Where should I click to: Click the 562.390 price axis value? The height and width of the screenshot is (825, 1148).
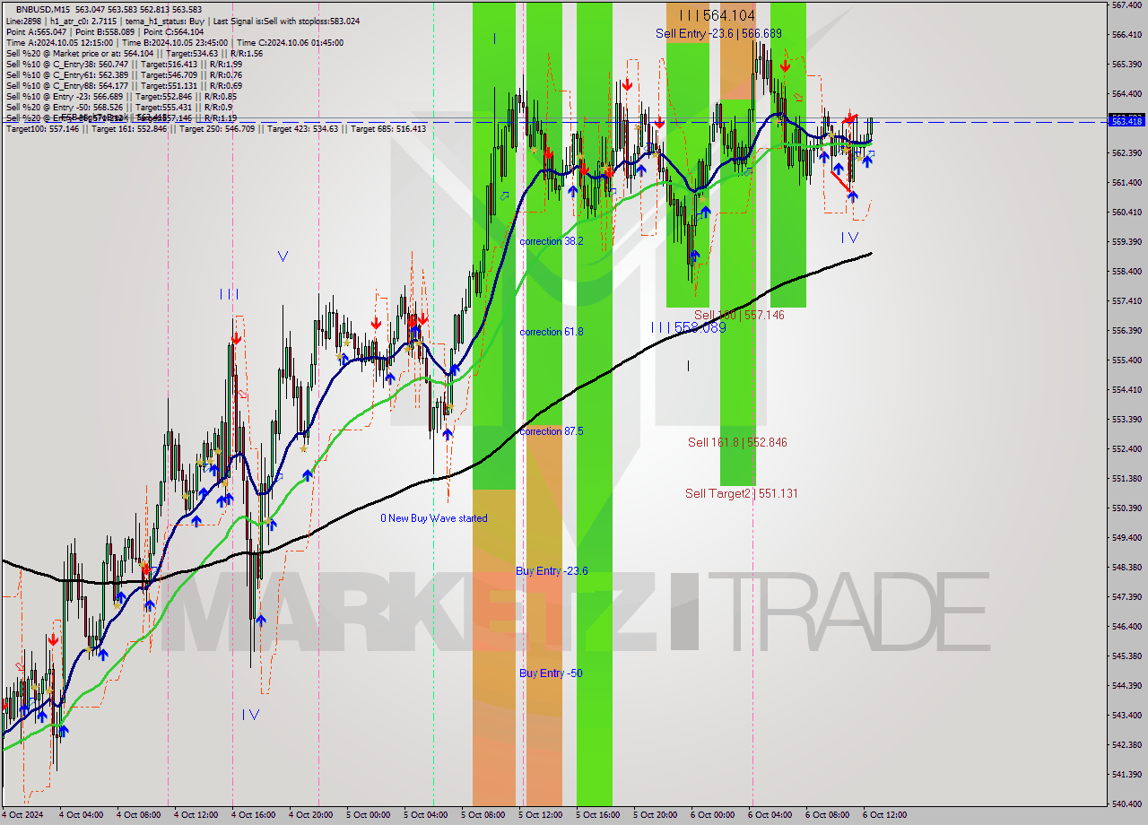[x=1126, y=153]
